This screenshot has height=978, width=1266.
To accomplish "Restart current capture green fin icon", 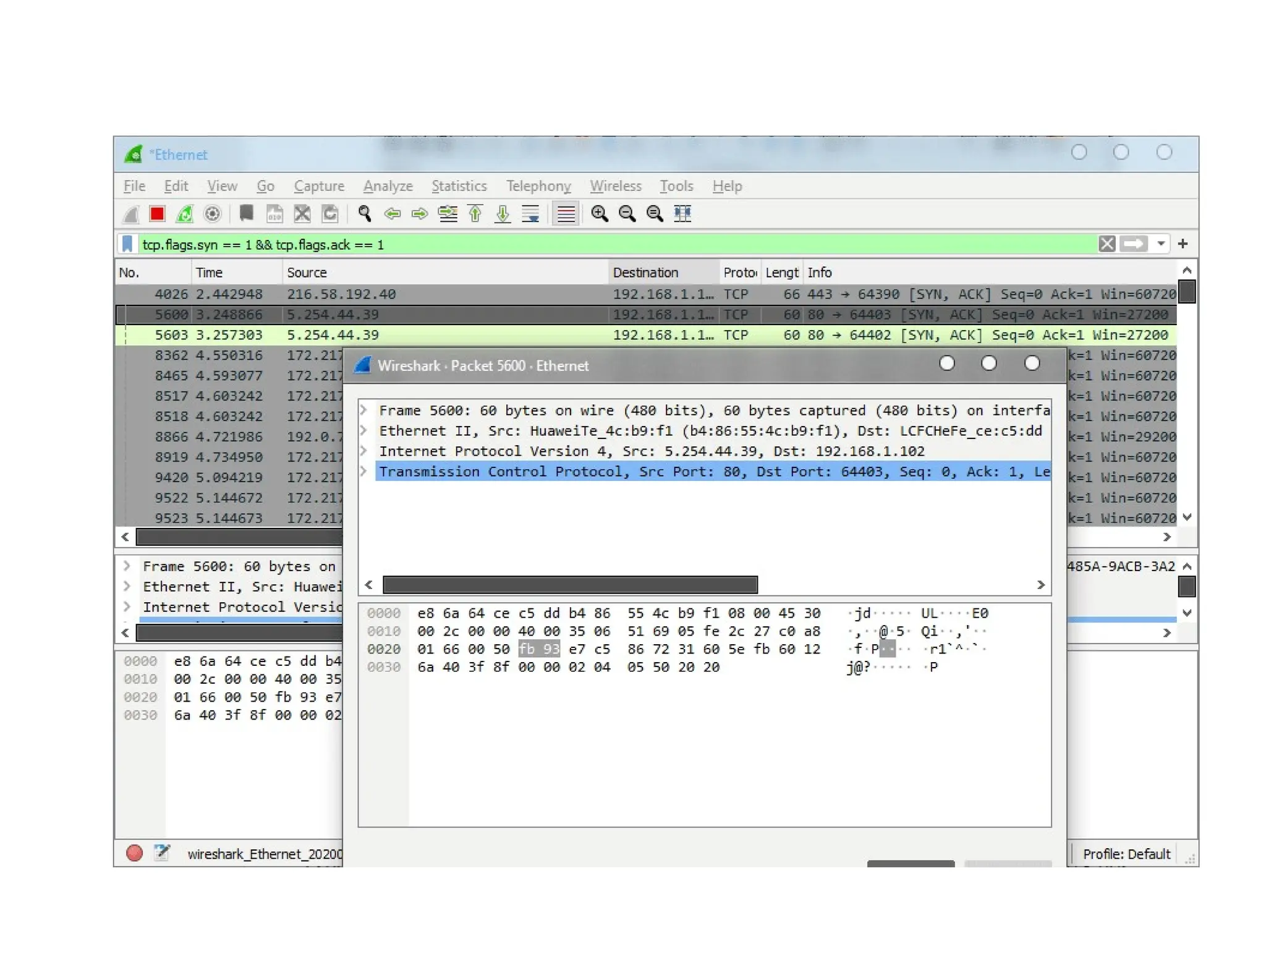I will (x=184, y=214).
